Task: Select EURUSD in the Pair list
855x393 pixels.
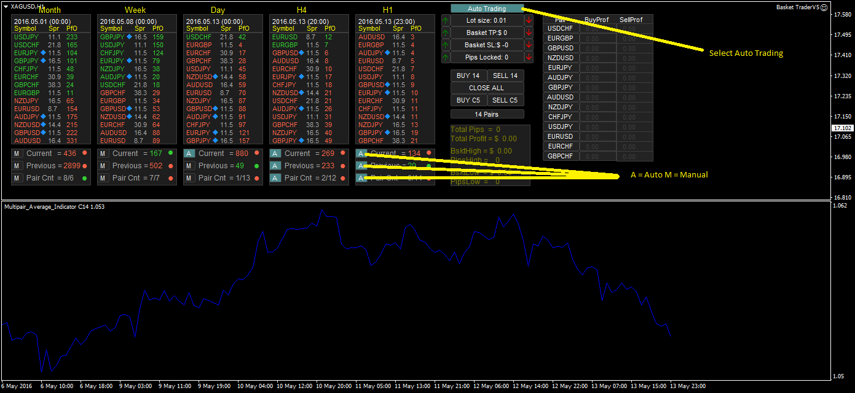Action: pos(560,136)
